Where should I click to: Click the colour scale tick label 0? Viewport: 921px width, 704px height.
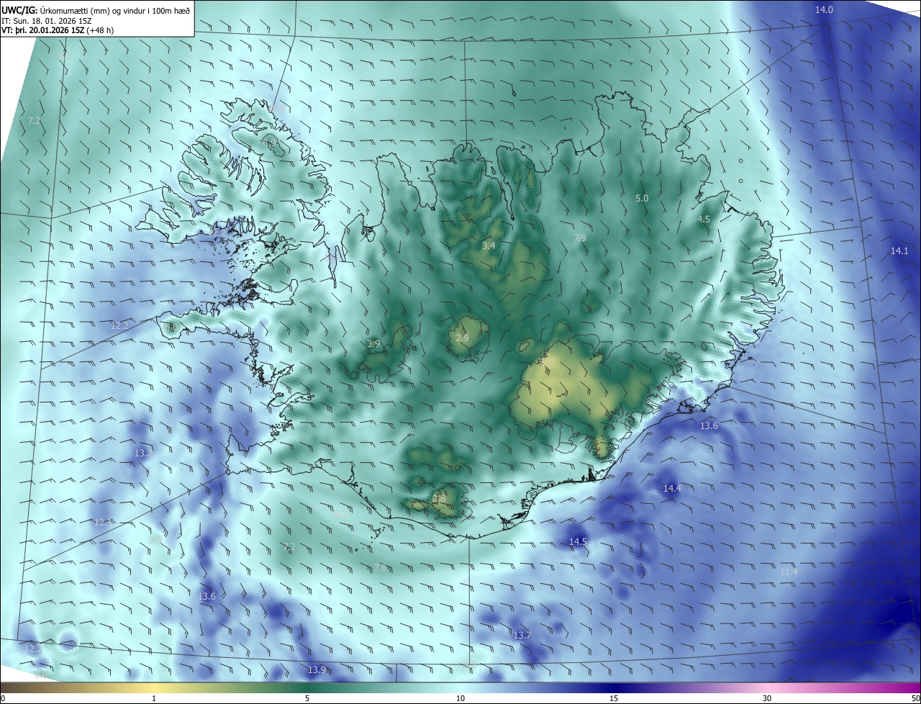point(3,698)
